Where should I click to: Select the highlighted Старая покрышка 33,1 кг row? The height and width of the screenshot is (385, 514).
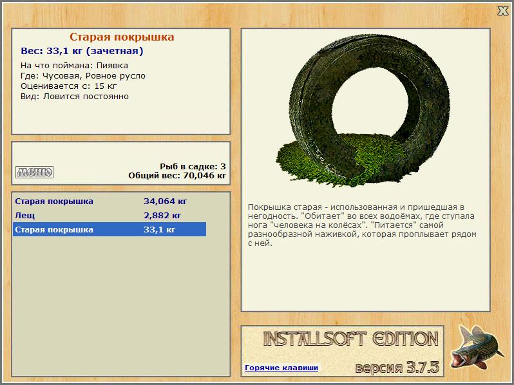(x=109, y=229)
